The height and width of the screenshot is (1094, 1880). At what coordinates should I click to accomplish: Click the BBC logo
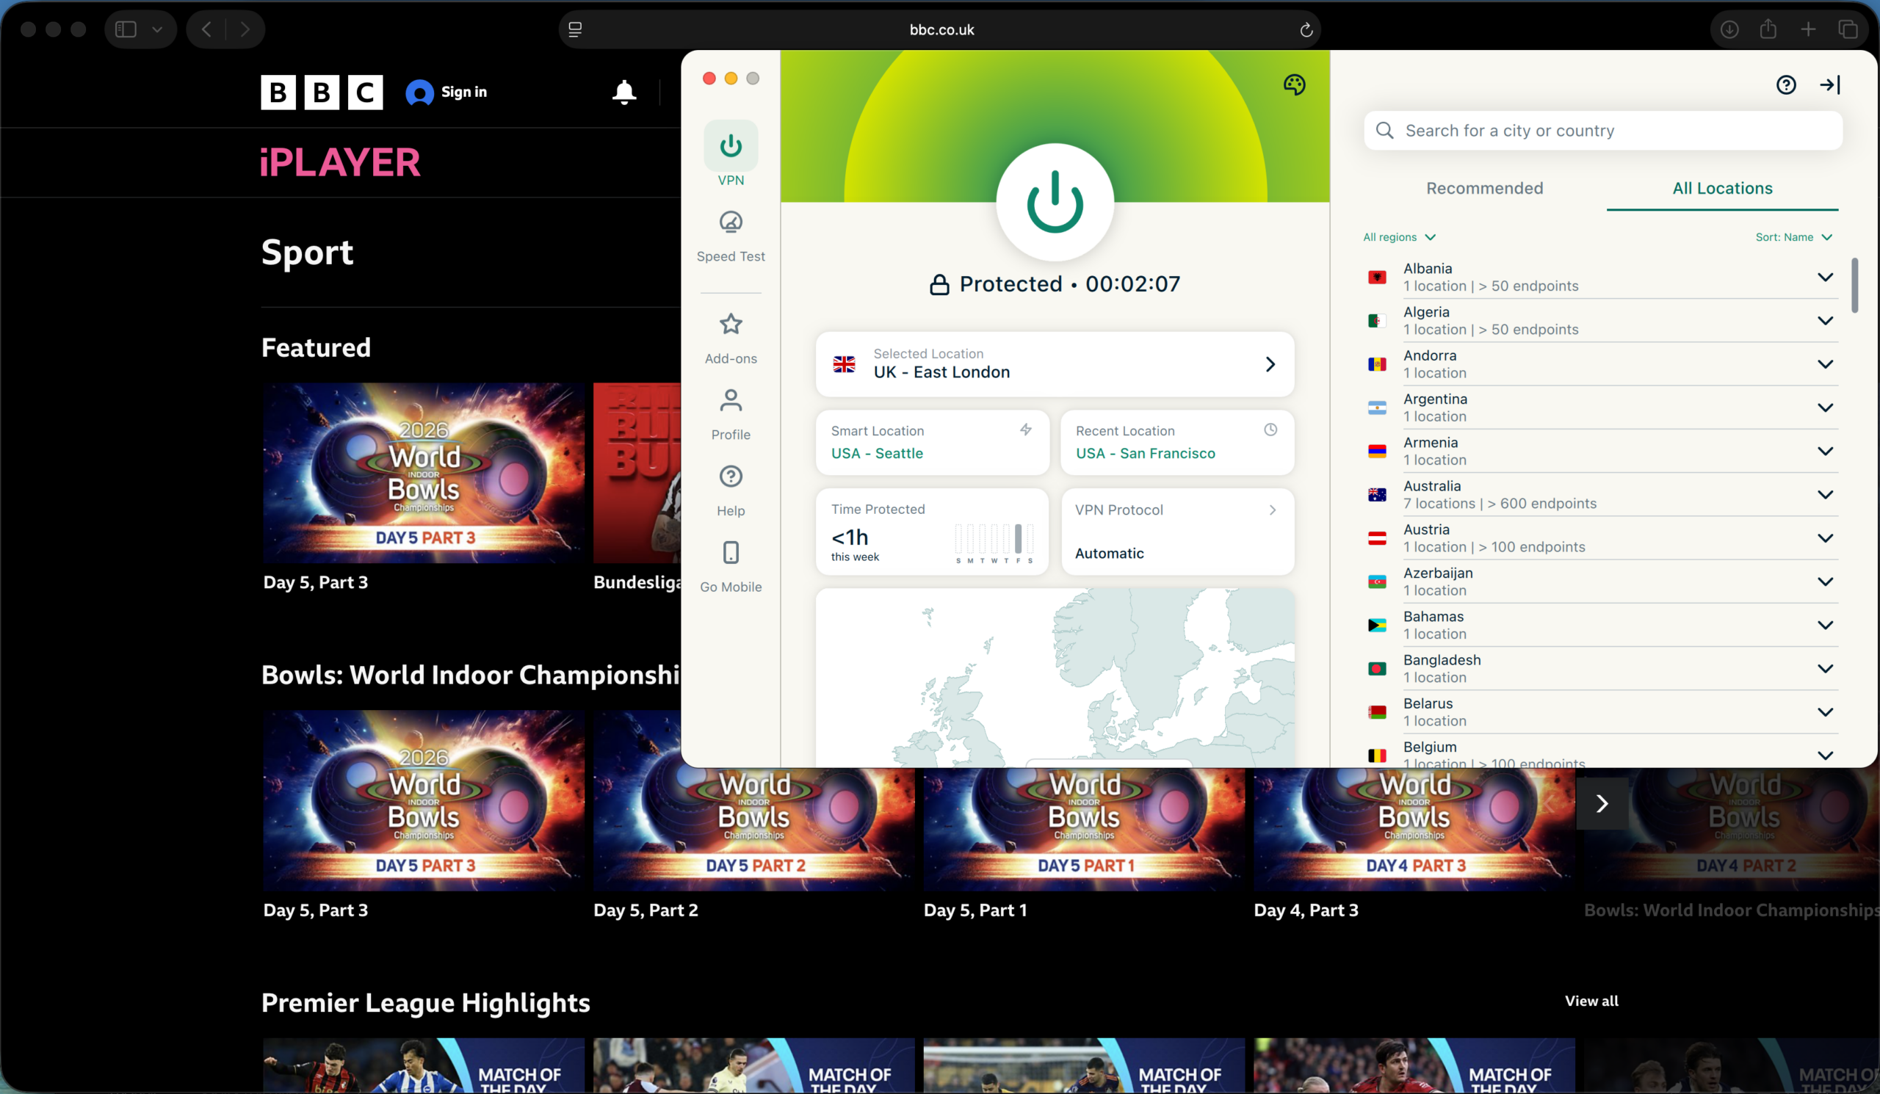[x=322, y=93]
